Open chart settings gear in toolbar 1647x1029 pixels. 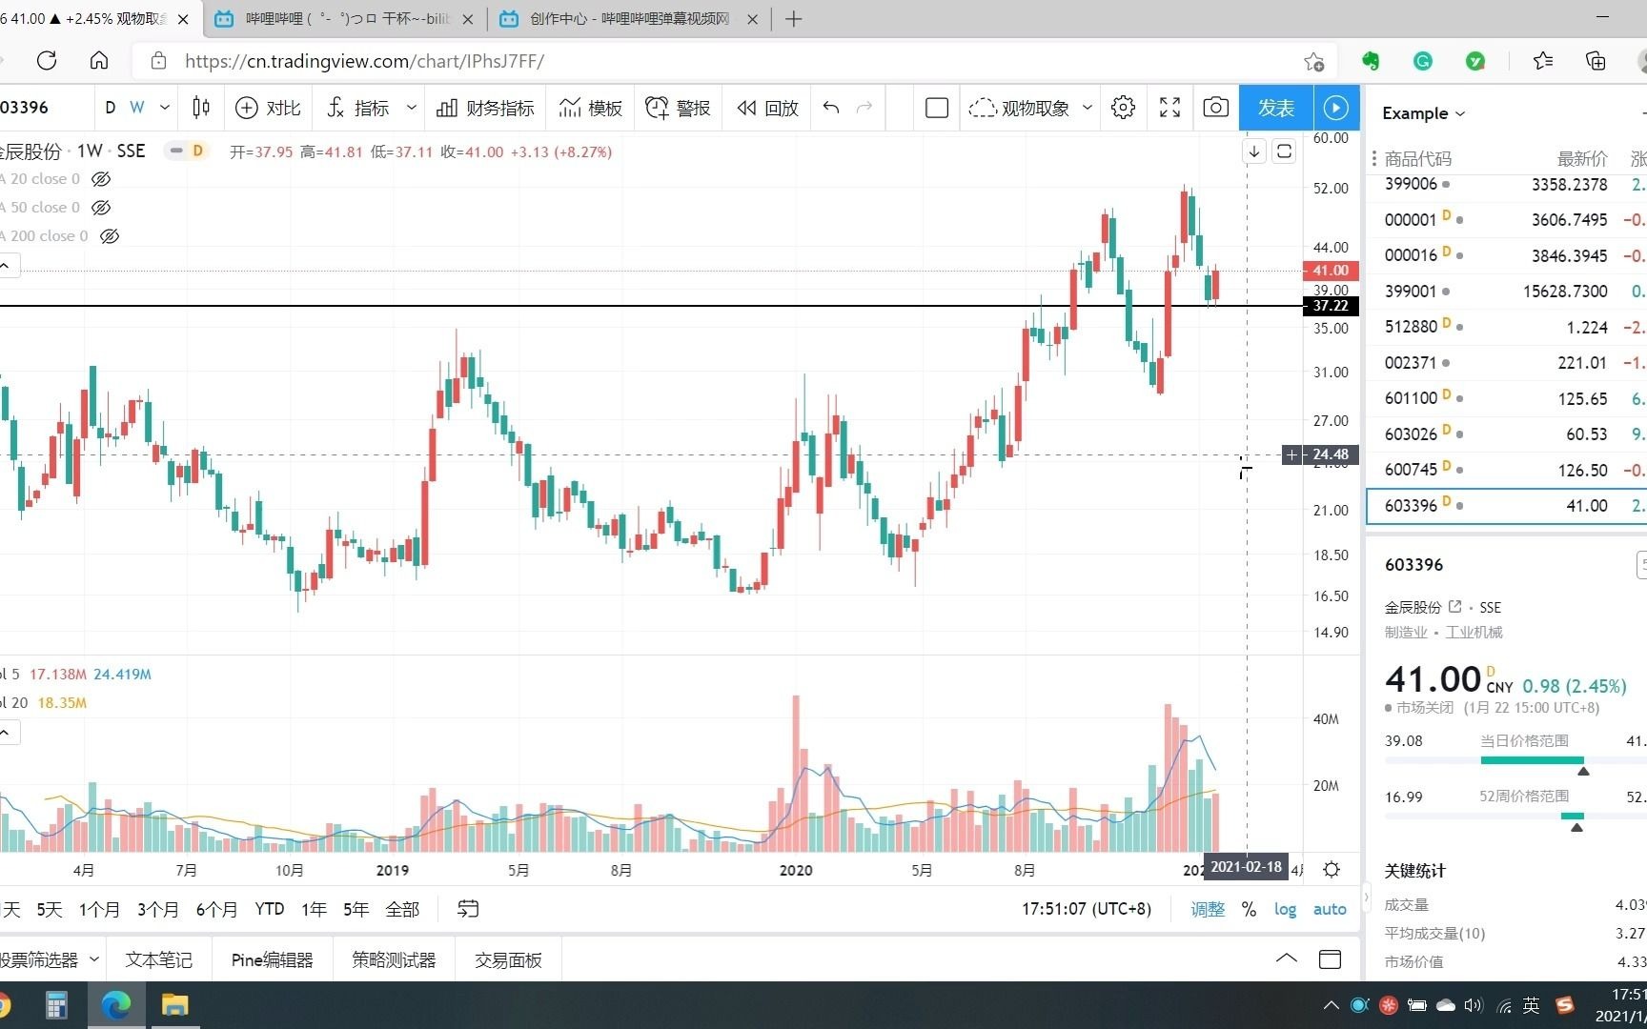pyautogui.click(x=1124, y=108)
